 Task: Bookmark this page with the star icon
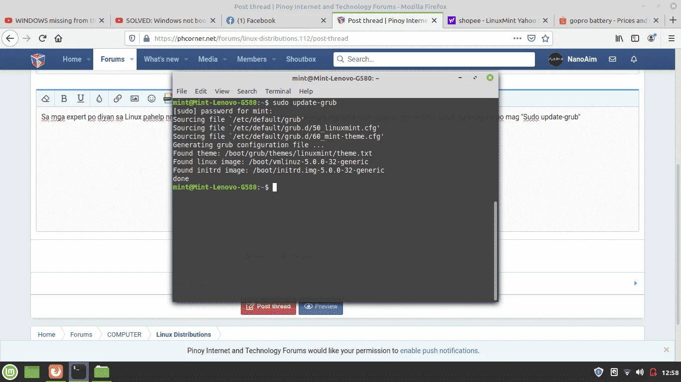545,38
